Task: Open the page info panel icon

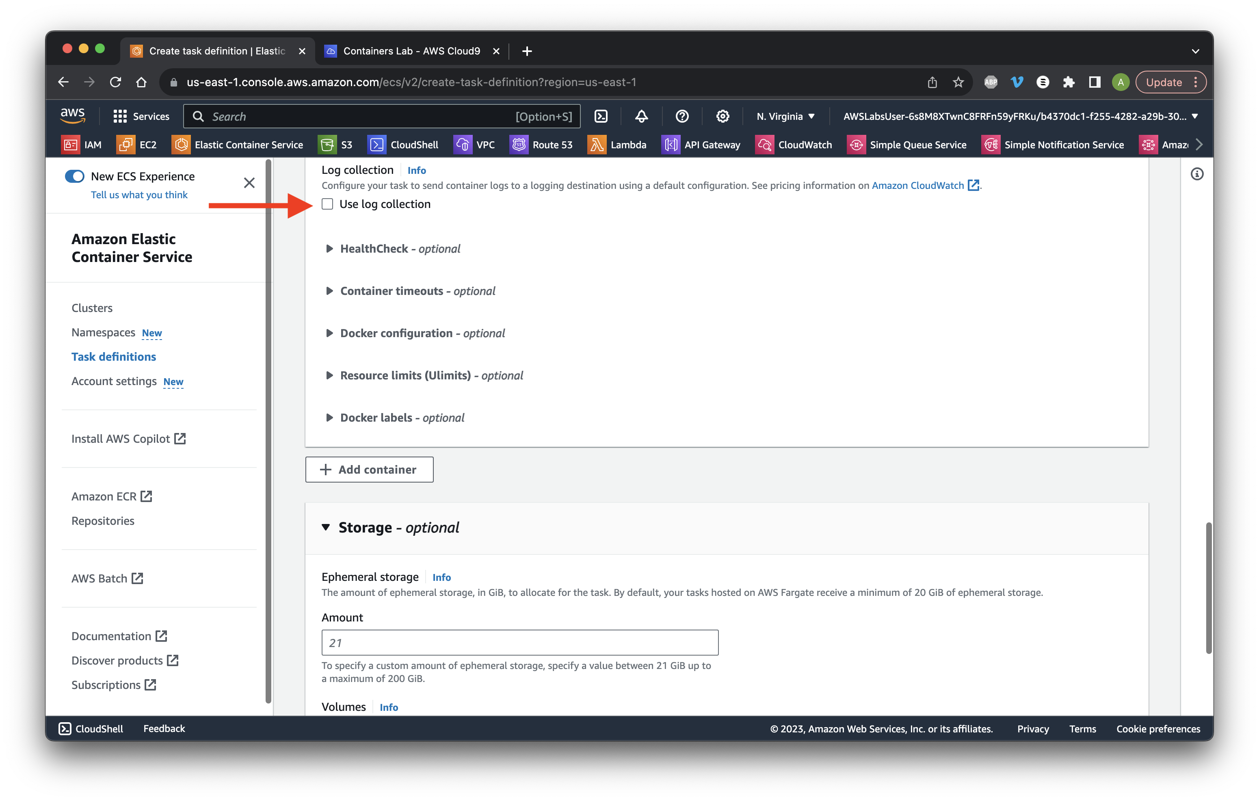Action: pos(1197,174)
